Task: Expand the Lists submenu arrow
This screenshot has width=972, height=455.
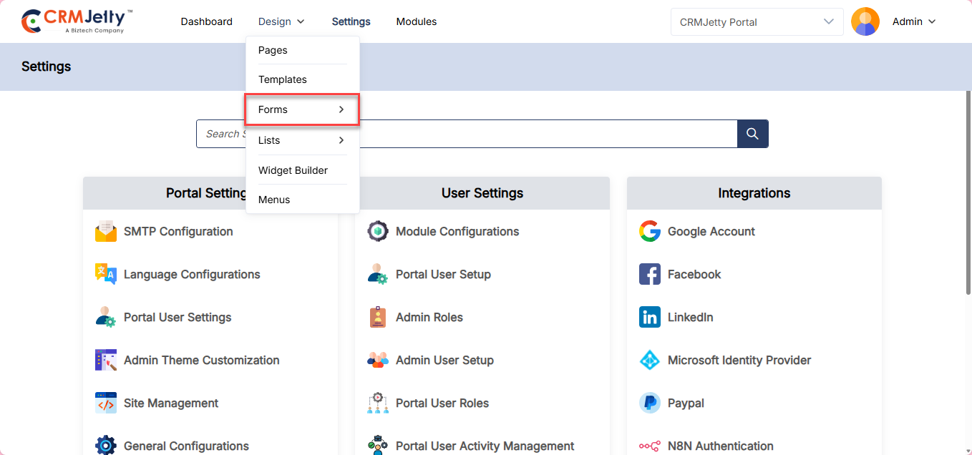Action: click(341, 140)
